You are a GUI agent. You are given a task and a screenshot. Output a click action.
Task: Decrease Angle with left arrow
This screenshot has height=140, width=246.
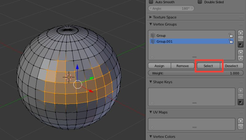click(151, 9)
